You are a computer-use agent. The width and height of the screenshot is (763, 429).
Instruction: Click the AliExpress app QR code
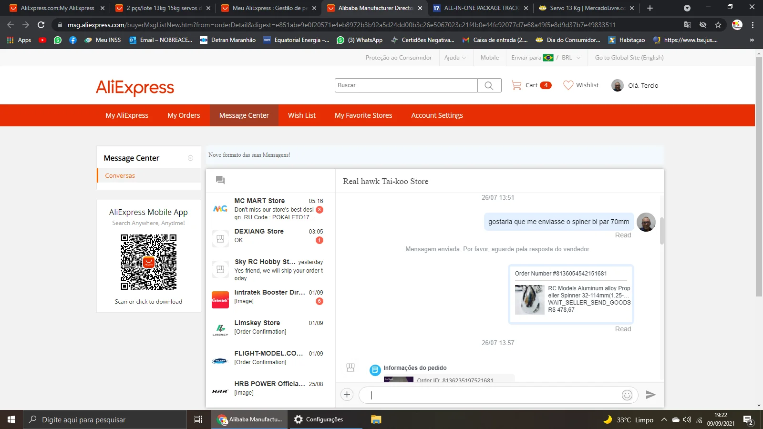point(149,262)
